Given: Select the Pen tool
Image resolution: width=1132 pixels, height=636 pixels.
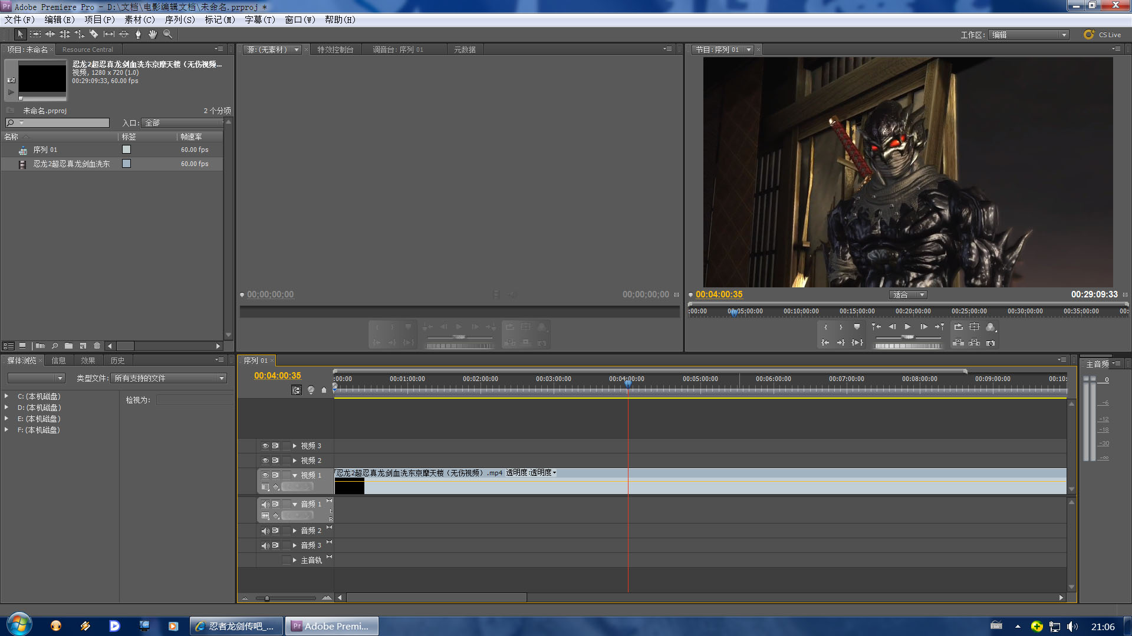Looking at the screenshot, I should [138, 34].
